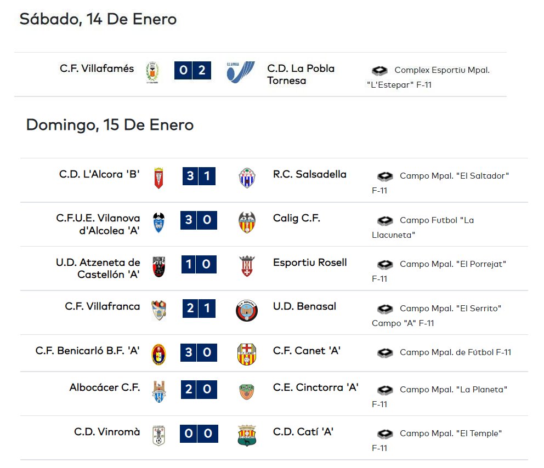This screenshot has width=544, height=468.
Task: Click the C.D. La Pobla Tornesa logo
Action: 240,72
